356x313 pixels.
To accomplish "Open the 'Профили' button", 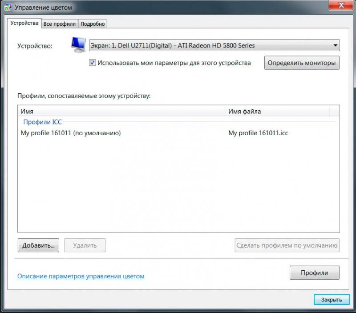I will pyautogui.click(x=314, y=273).
